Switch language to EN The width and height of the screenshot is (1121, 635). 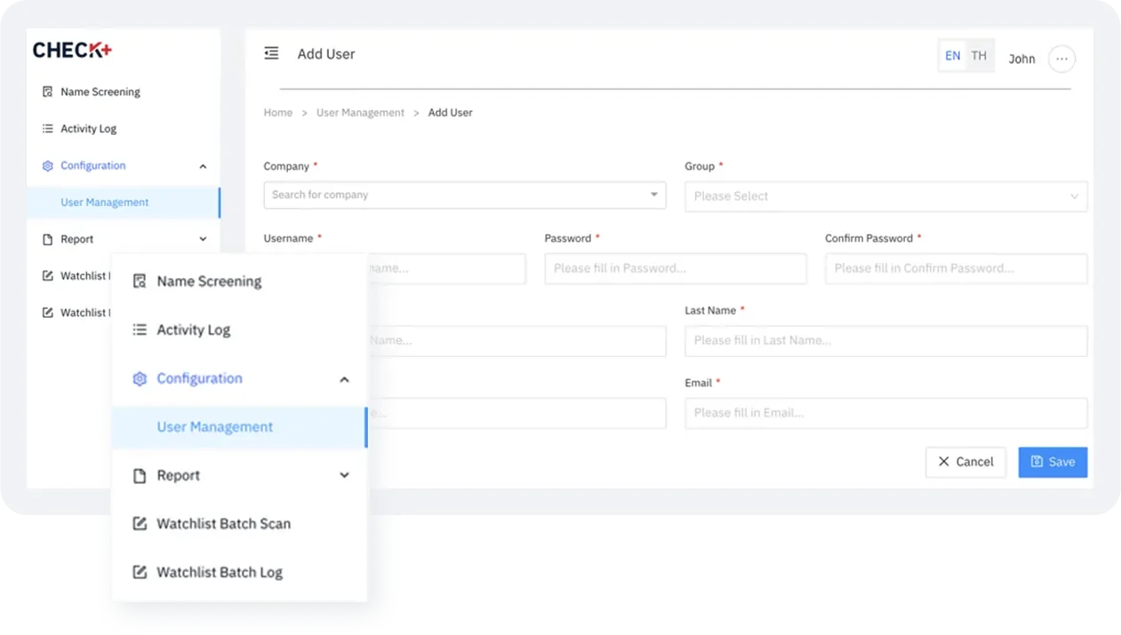(952, 56)
